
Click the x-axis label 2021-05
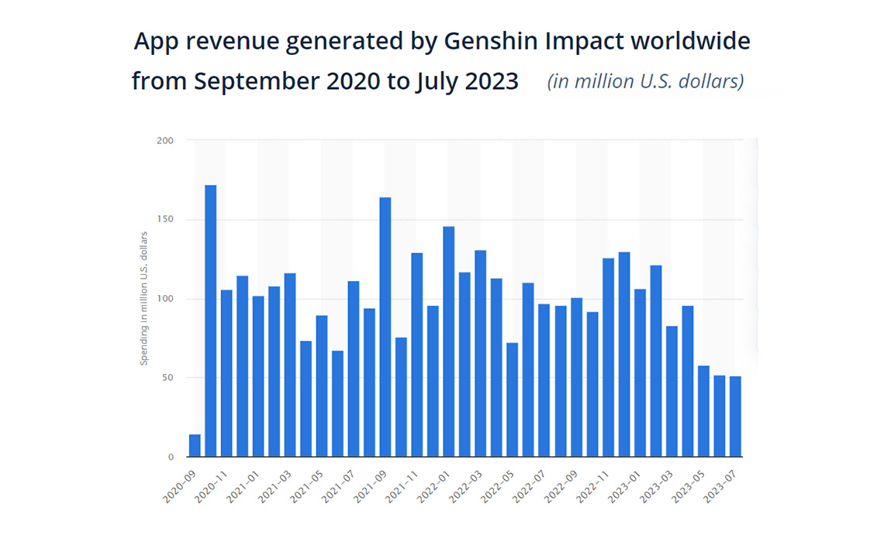(x=307, y=487)
